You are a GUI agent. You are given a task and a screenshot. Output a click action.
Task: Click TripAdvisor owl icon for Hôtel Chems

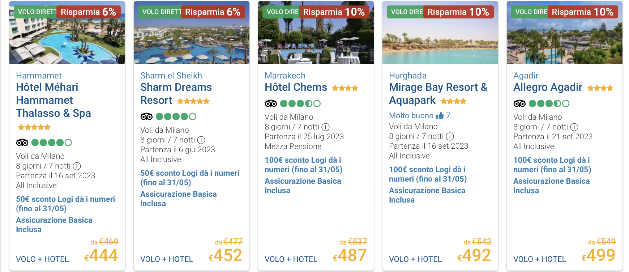[271, 103]
